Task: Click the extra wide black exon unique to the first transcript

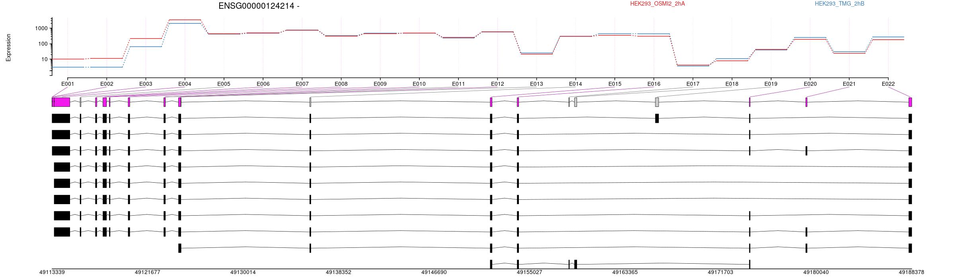Action: (x=657, y=118)
